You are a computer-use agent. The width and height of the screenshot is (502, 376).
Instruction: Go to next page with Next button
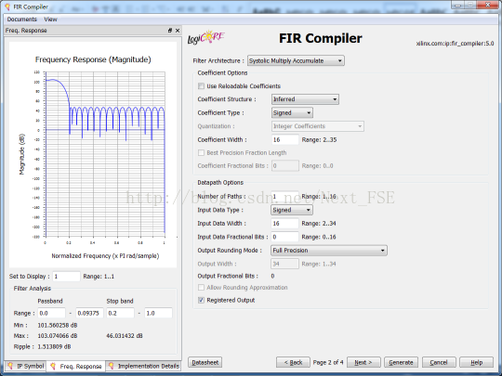(x=363, y=362)
